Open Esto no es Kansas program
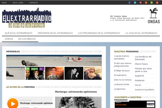Viewport: 162px width, 108px height. [123, 80]
